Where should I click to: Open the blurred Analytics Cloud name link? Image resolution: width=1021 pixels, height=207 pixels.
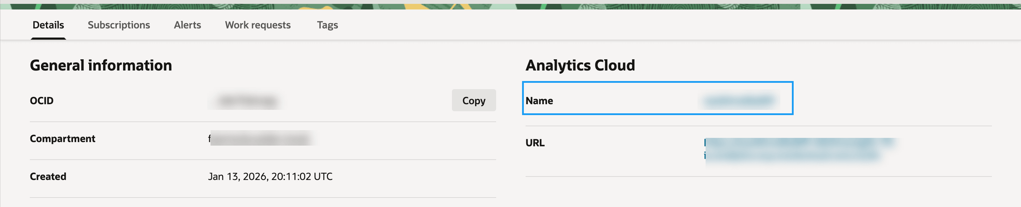coord(739,101)
